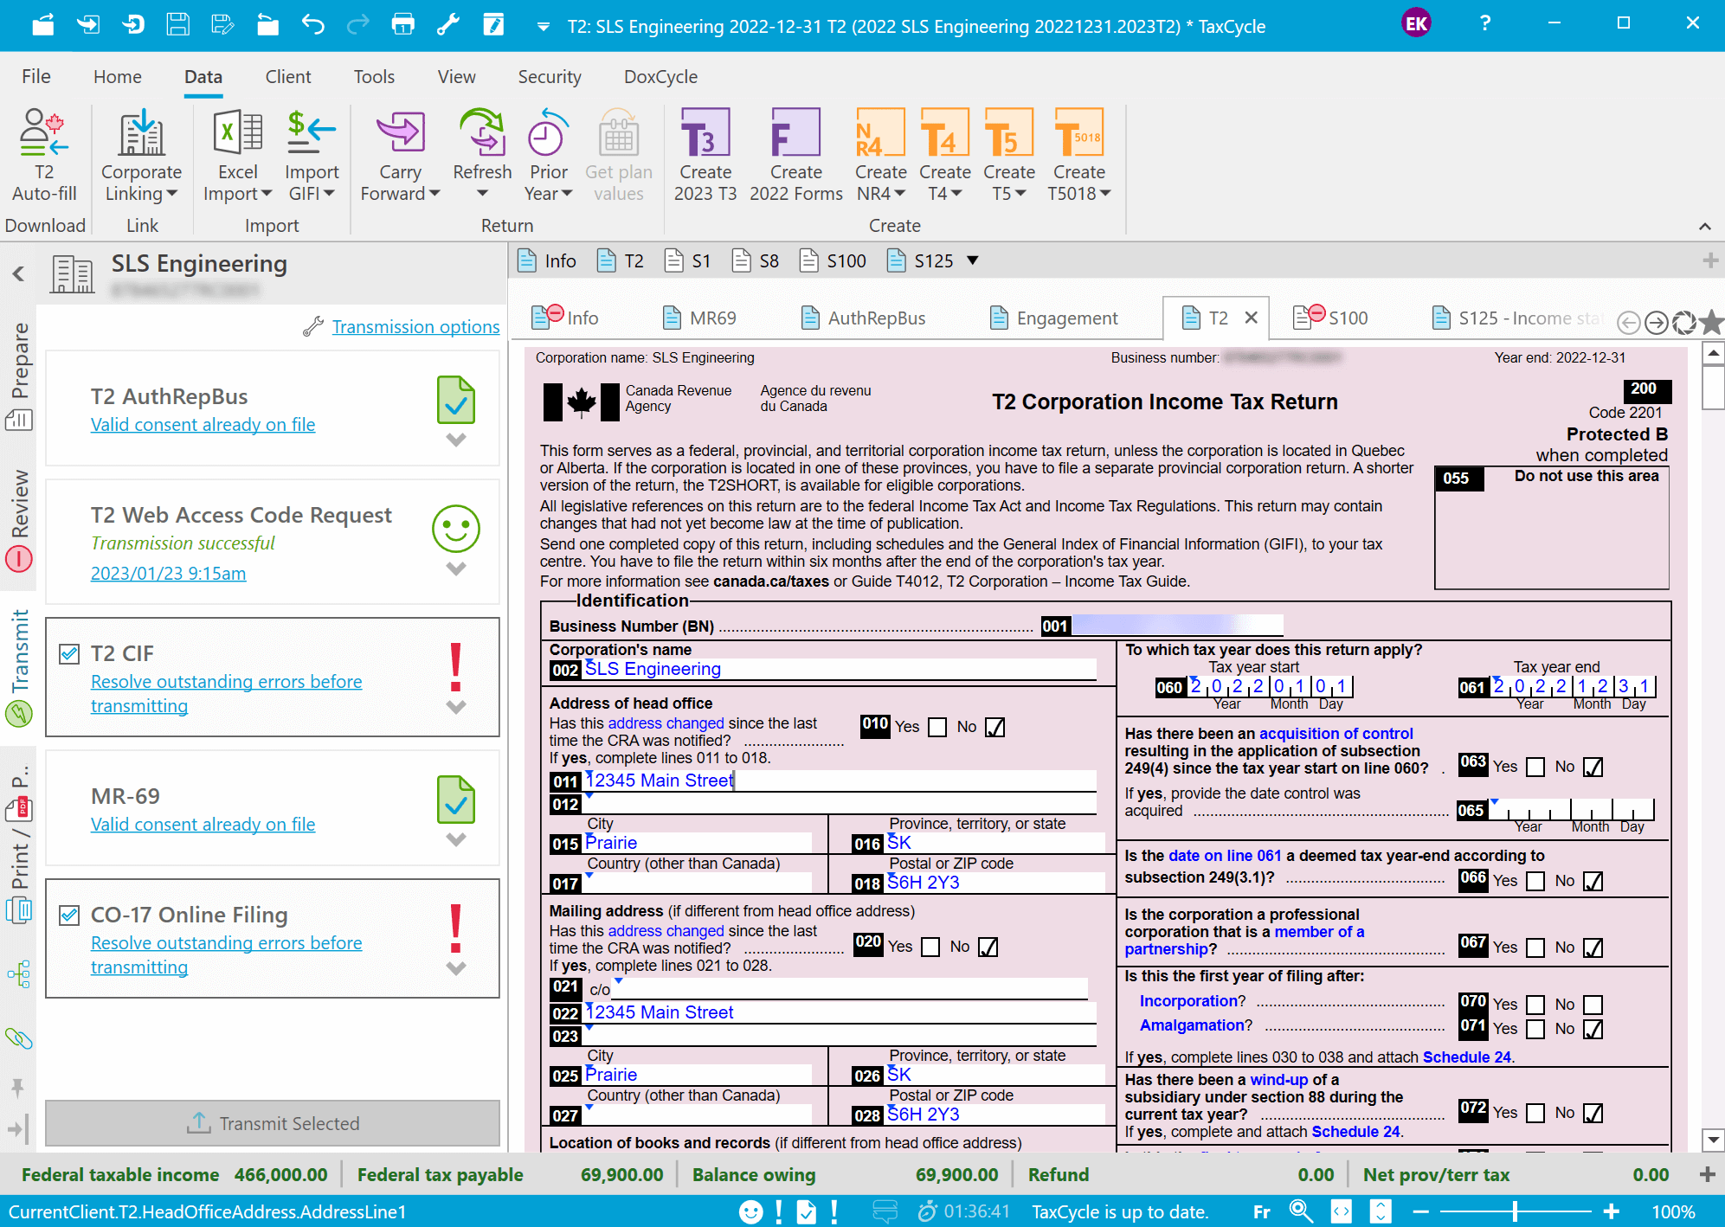Image resolution: width=1725 pixels, height=1227 pixels.
Task: Check No for line 072 wind-up
Action: (1593, 1114)
